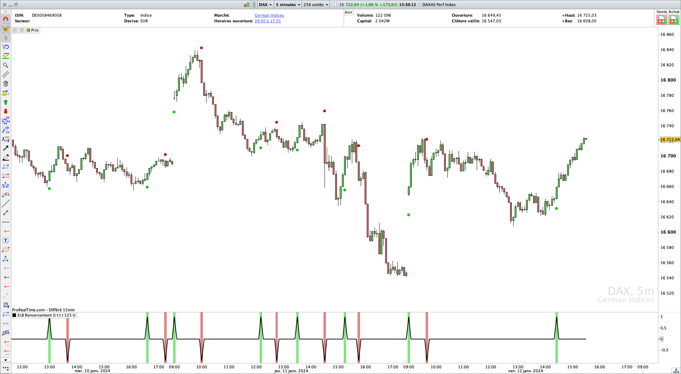Screen dimensions: 681x374
Task: Select the light blue arrow tool
Action: (x=6, y=296)
